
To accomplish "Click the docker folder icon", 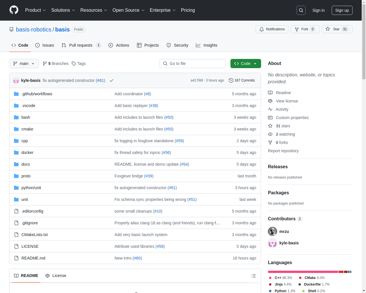I will point(16,153).
